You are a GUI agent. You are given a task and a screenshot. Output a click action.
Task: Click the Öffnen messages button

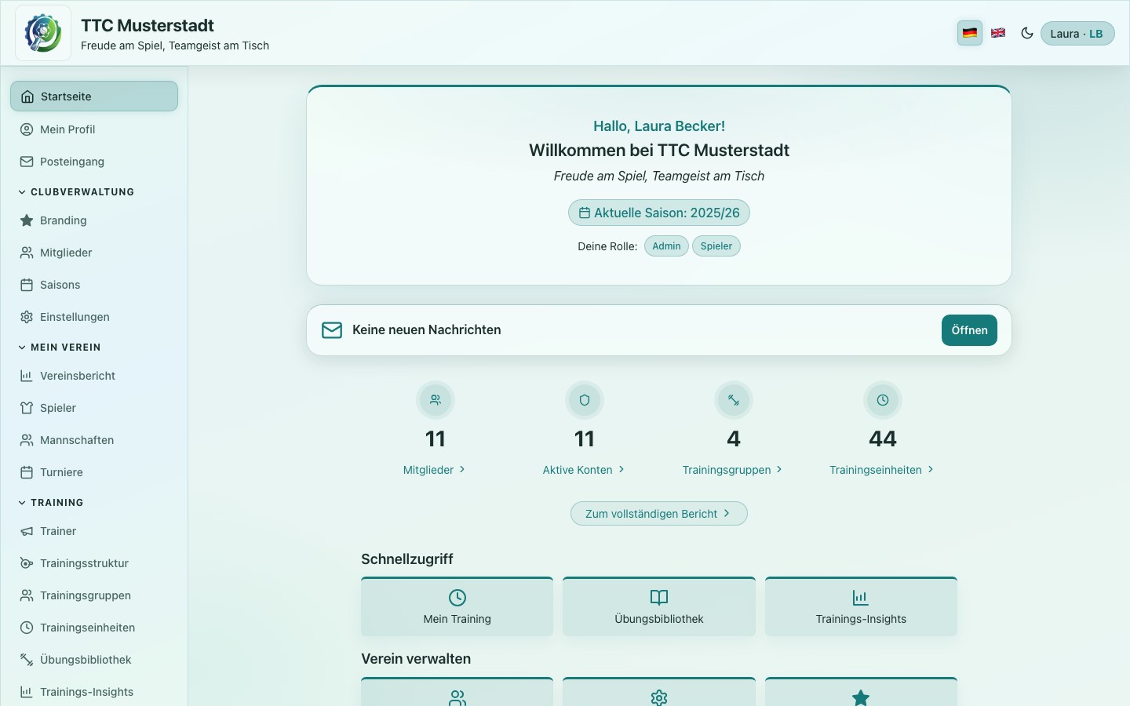coord(970,330)
